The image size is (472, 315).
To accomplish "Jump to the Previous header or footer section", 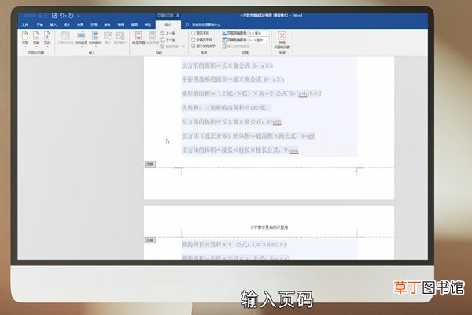I will pos(168,33).
